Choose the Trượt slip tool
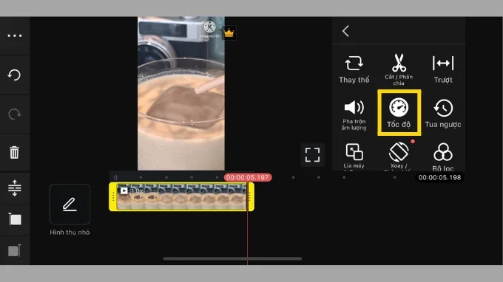The width and height of the screenshot is (503, 282). coord(443,69)
